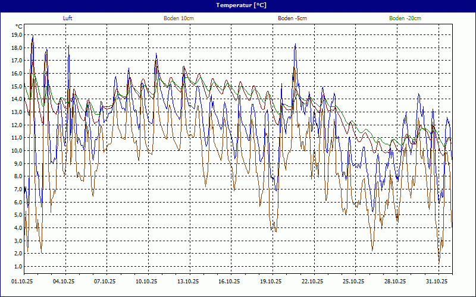Viewport: 476px width, 297px height.
Task: Click the 'Luft' legend label
Action: point(68,18)
